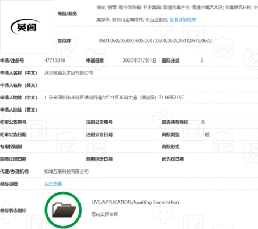
Task: Click the 注册公告日期 label
Action: pyautogui.click(x=99, y=134)
